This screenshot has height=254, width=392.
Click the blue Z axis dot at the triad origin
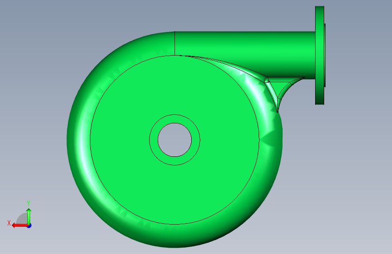(29, 226)
